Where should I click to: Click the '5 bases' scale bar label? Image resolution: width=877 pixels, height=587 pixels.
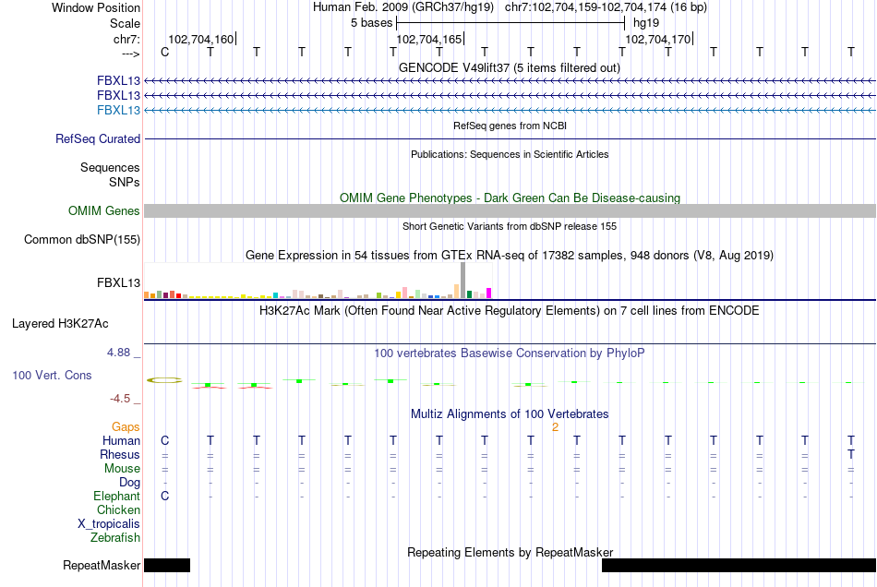click(x=371, y=23)
